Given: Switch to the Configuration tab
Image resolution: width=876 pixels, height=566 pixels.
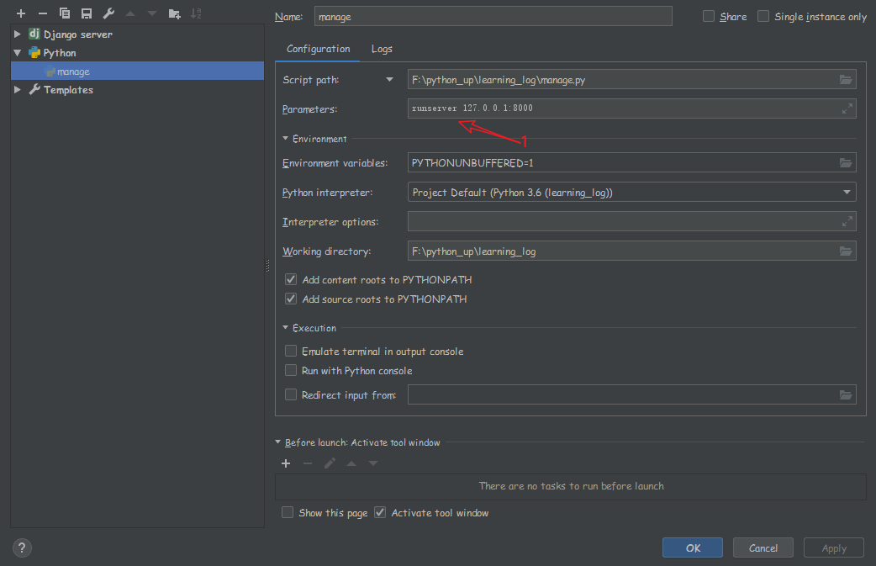Looking at the screenshot, I should tap(318, 49).
